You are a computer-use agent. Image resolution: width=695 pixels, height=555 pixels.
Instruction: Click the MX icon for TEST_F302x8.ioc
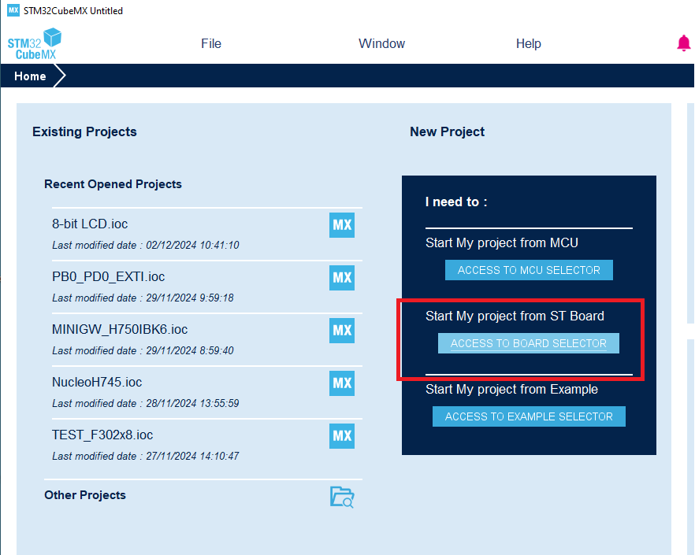click(342, 436)
